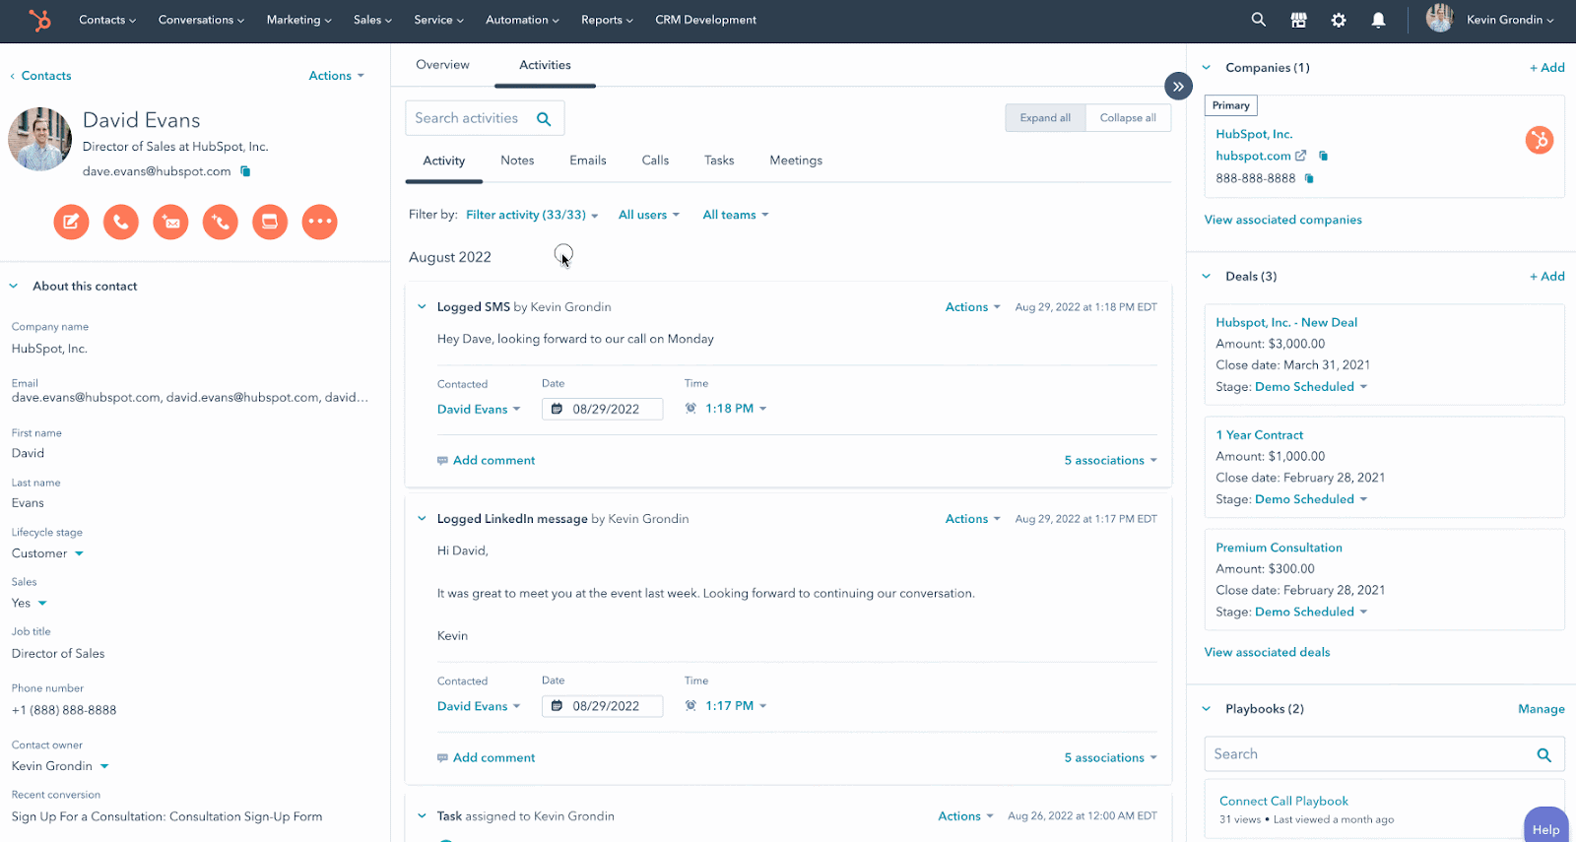This screenshot has height=842, width=1576.
Task: Click the date calendar icon in SMS activity
Action: pos(557,409)
